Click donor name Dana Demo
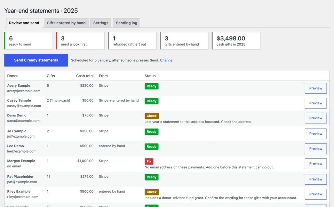Screen dimensions: 334x207 17,115
